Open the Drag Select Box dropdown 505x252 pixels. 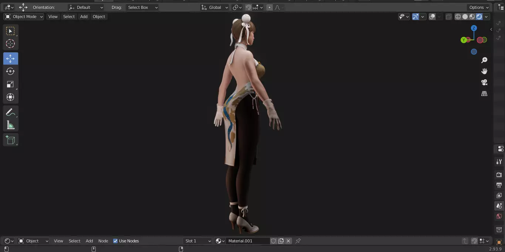tap(142, 7)
